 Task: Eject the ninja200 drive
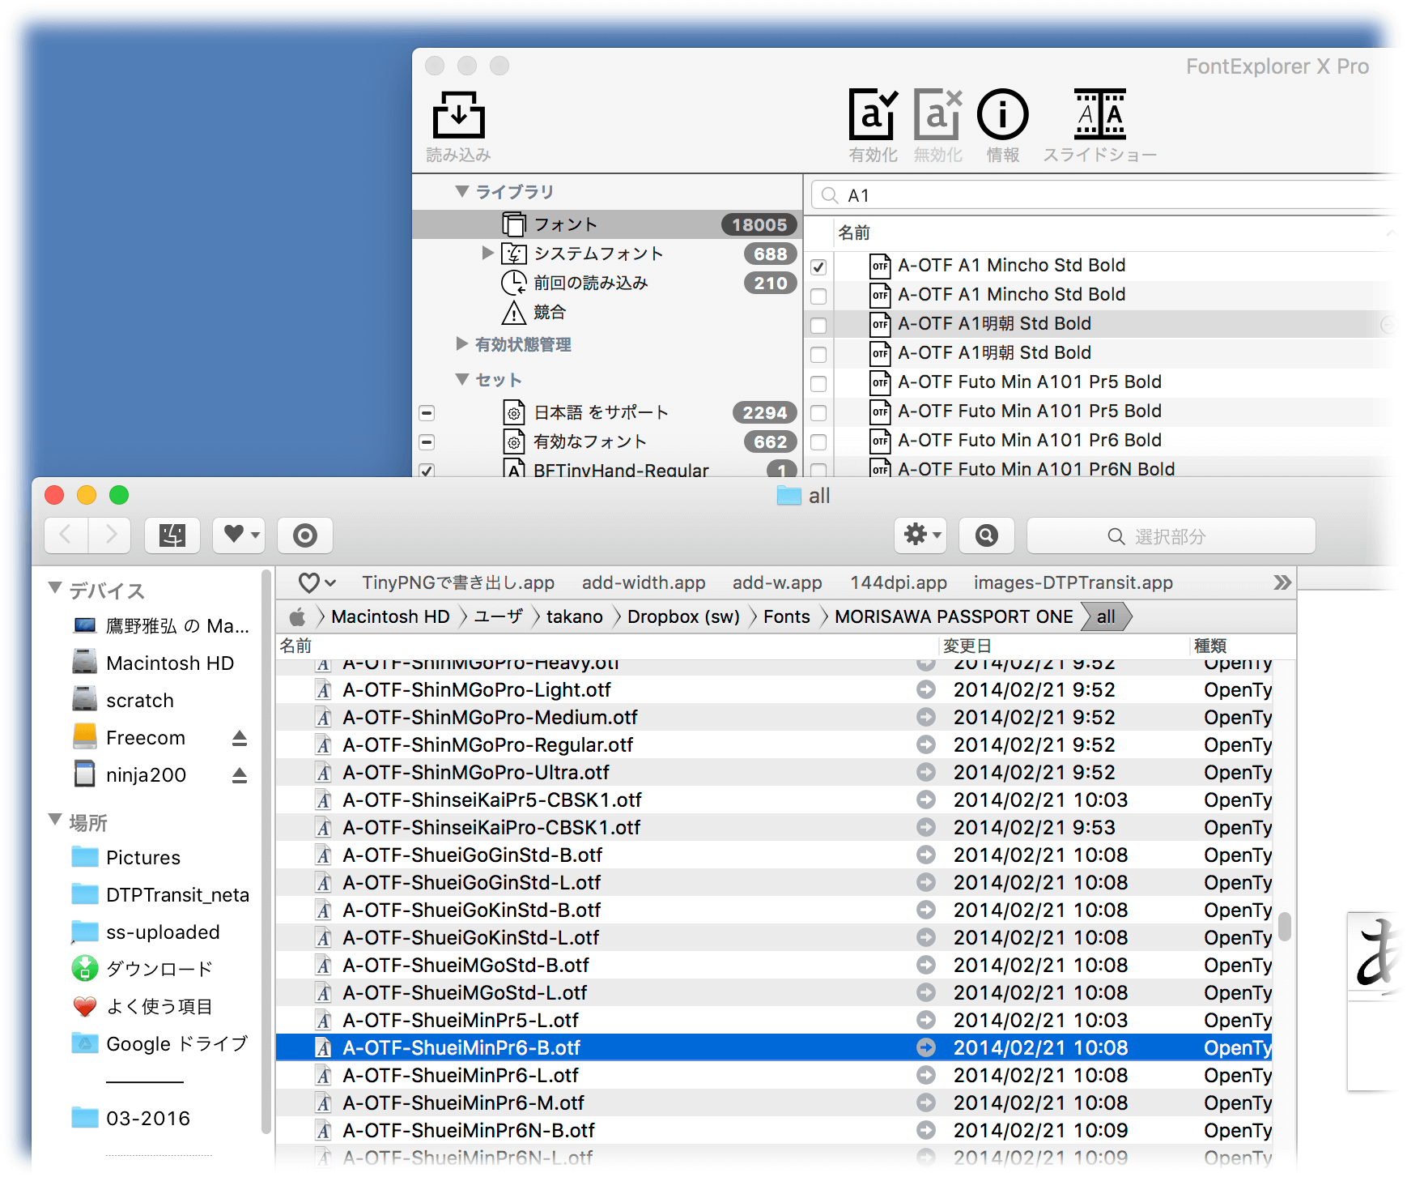239,775
